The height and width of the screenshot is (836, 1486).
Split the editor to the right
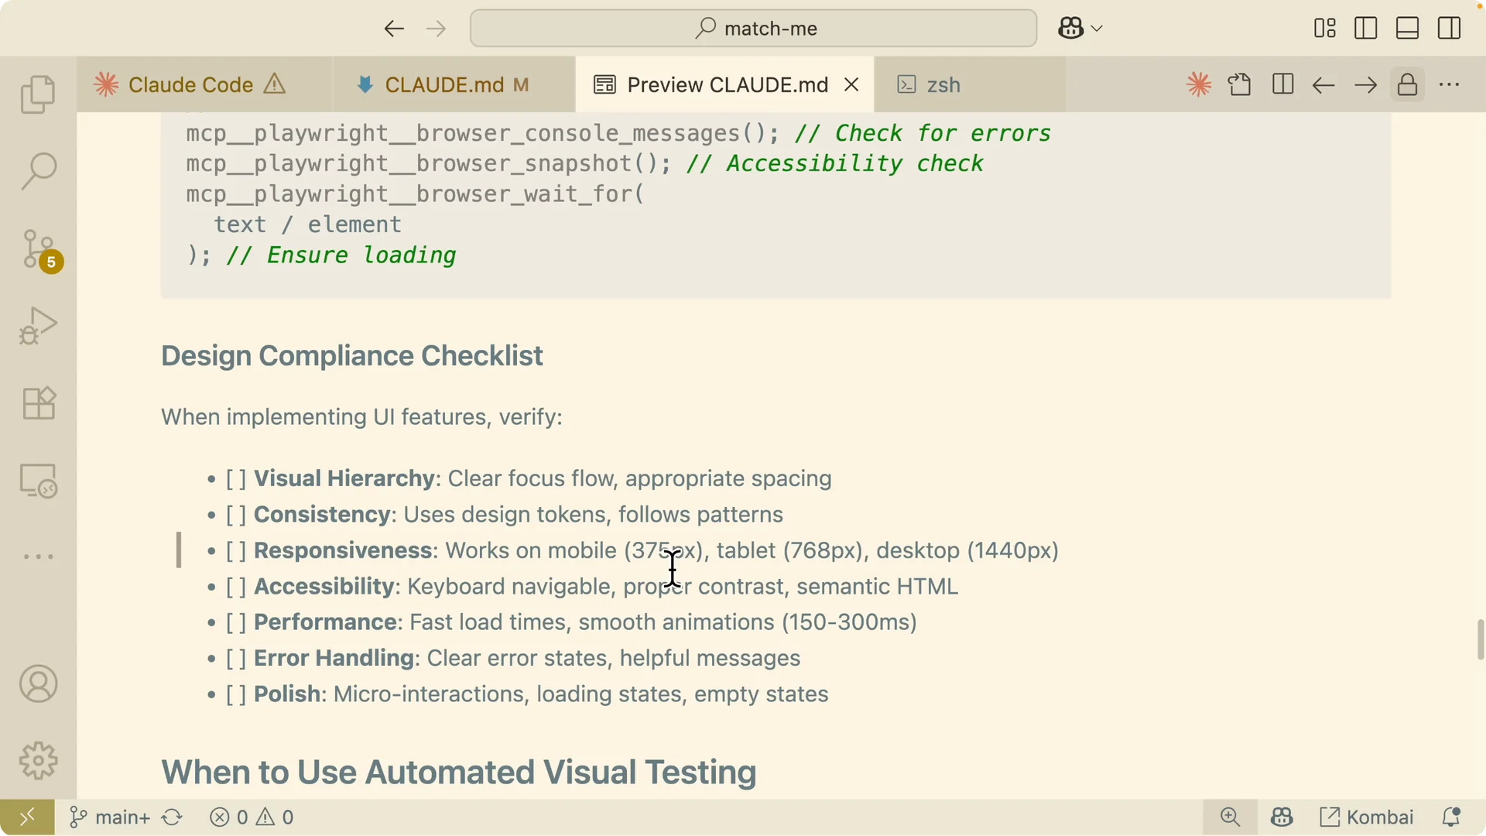(1282, 84)
